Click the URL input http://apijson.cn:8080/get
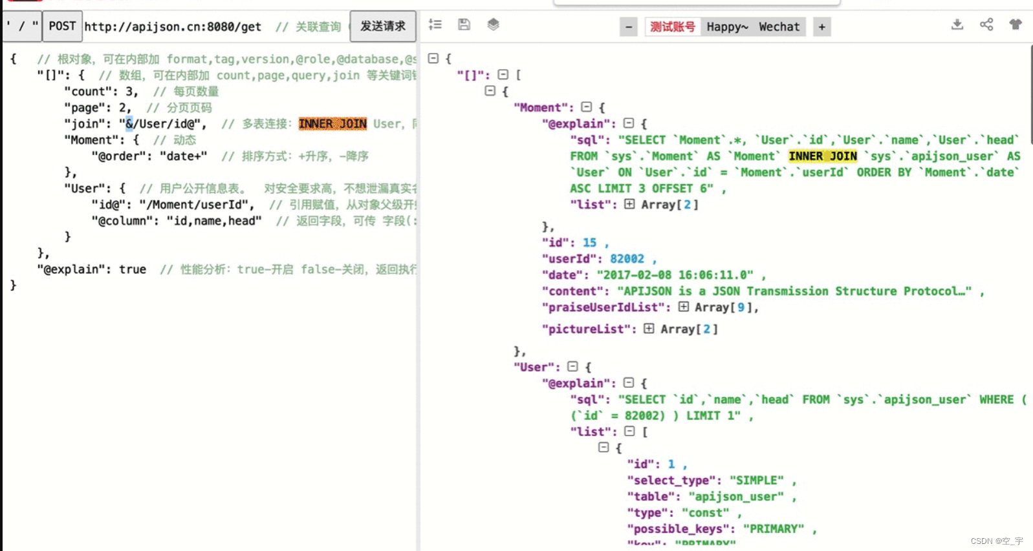This screenshot has width=1033, height=551. [173, 26]
